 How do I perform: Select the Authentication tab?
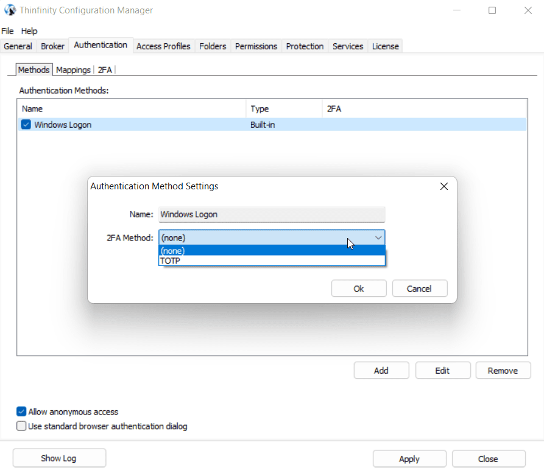pyautogui.click(x=101, y=45)
